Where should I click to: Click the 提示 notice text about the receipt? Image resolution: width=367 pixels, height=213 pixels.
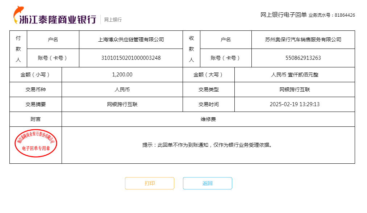click(x=207, y=145)
